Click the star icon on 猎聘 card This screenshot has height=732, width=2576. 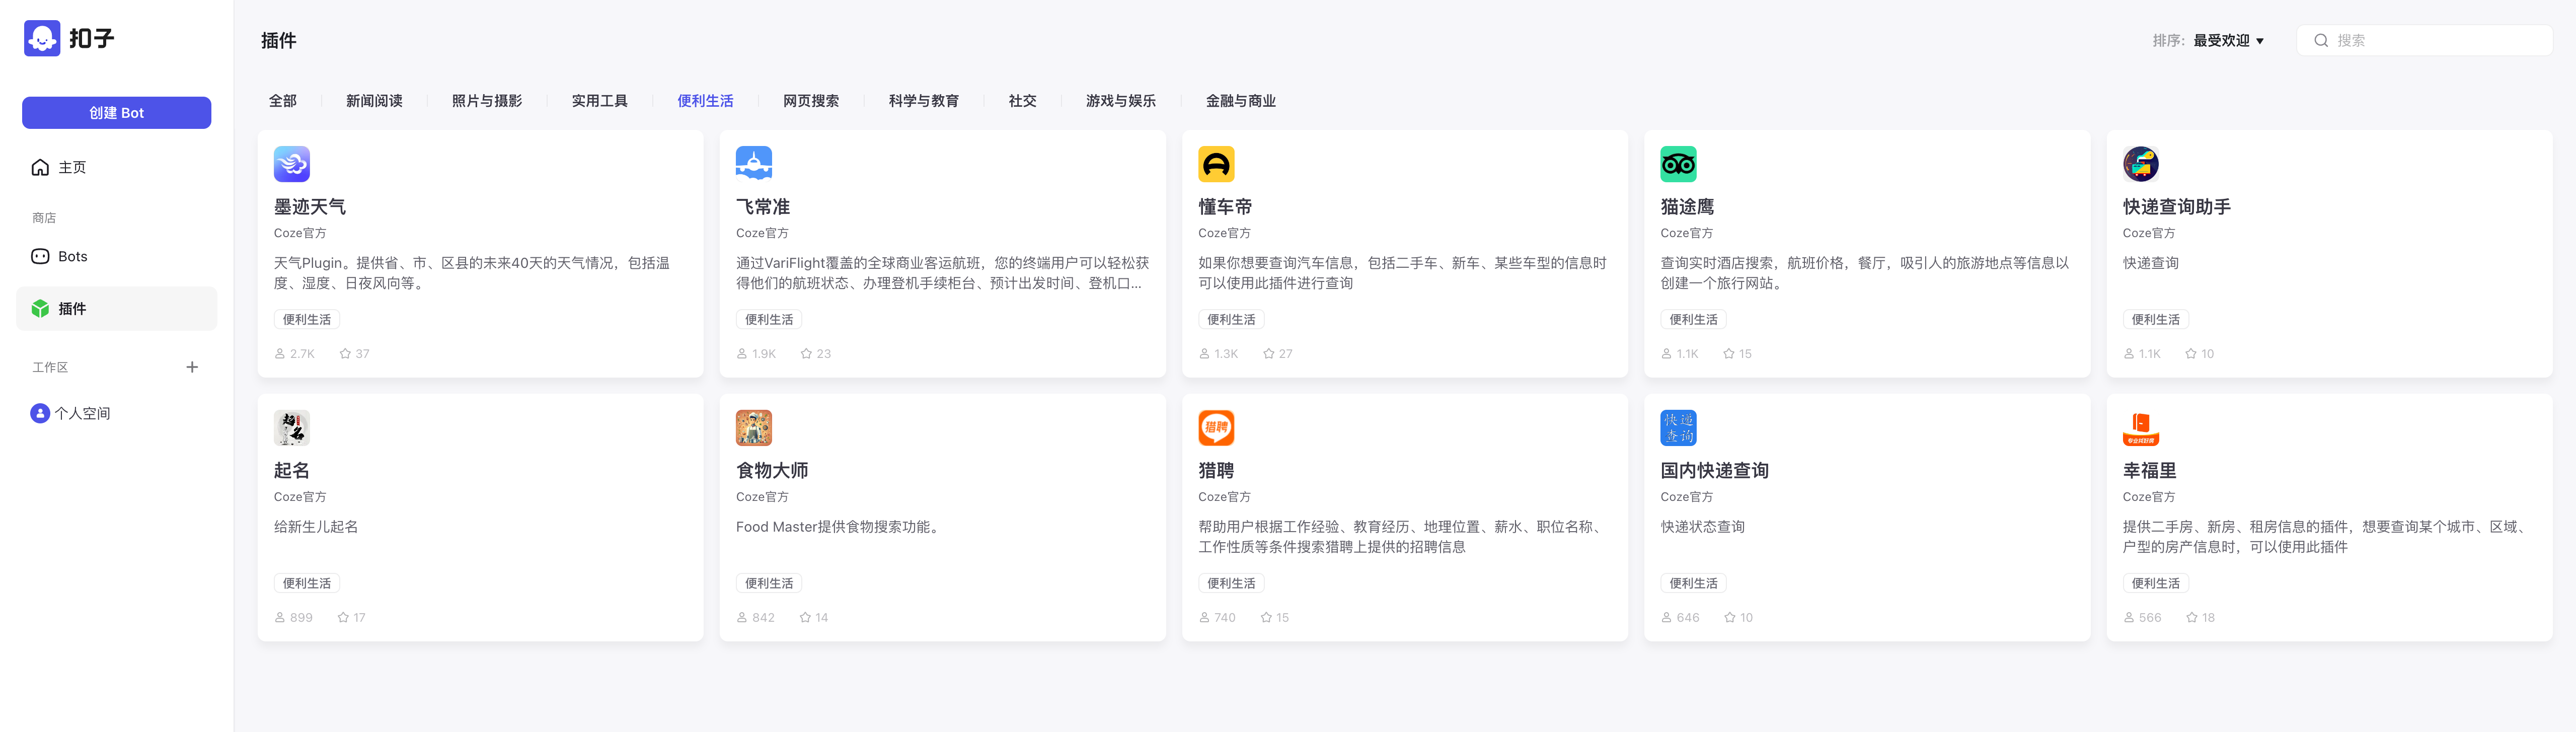pyautogui.click(x=1266, y=618)
